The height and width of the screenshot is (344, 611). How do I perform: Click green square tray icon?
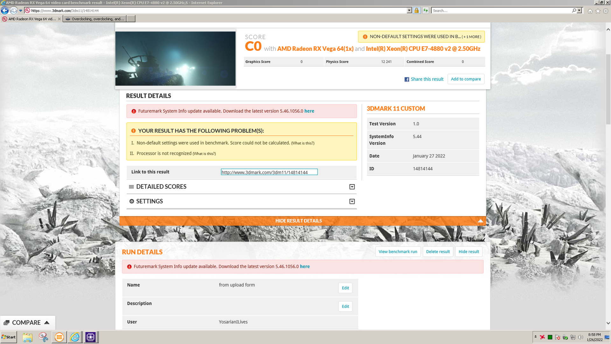click(x=550, y=337)
